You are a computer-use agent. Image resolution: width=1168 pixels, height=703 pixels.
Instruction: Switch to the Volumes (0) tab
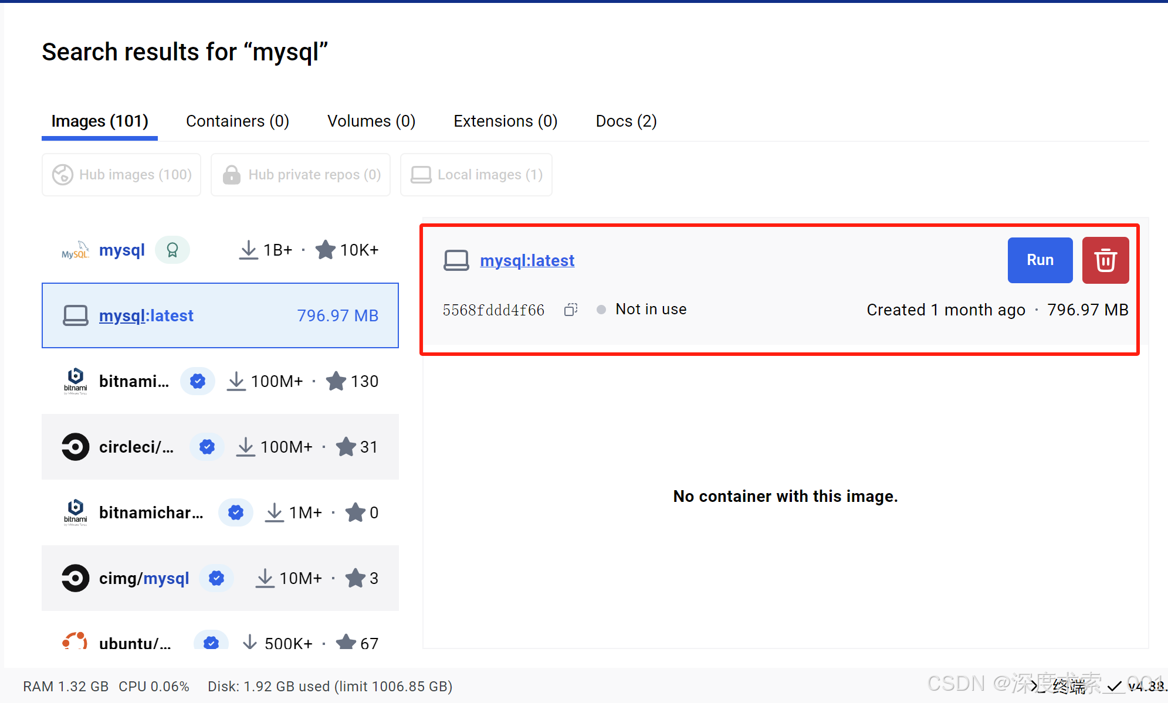coord(371,121)
